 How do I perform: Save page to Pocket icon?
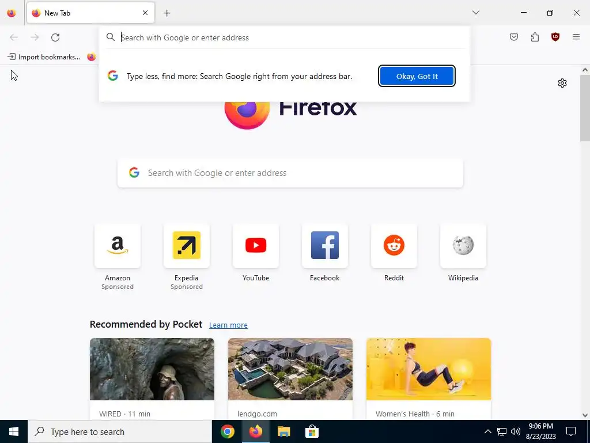(514, 37)
